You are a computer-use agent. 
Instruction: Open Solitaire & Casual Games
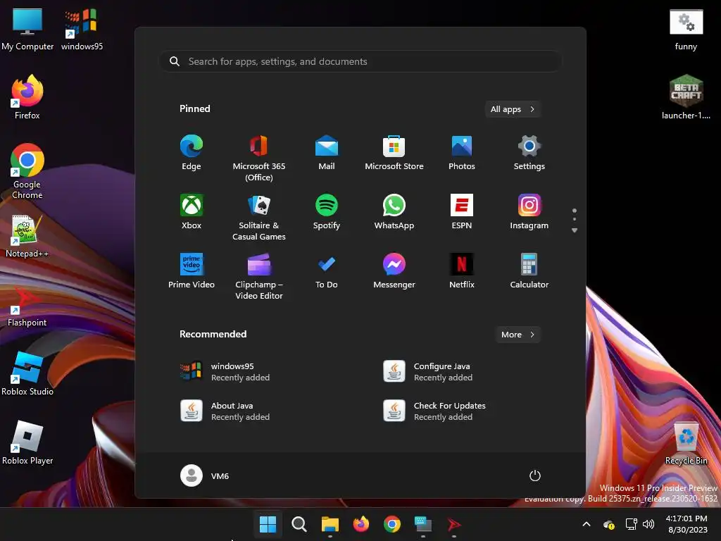tap(259, 218)
